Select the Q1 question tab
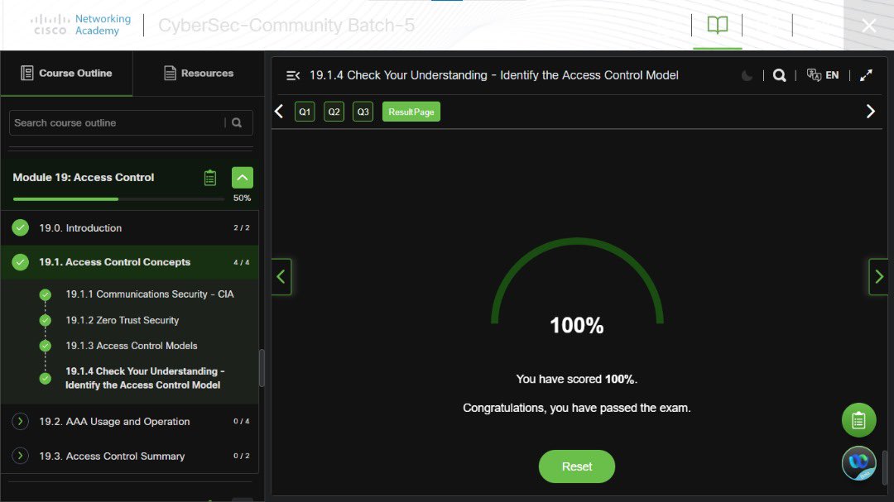 coord(305,112)
